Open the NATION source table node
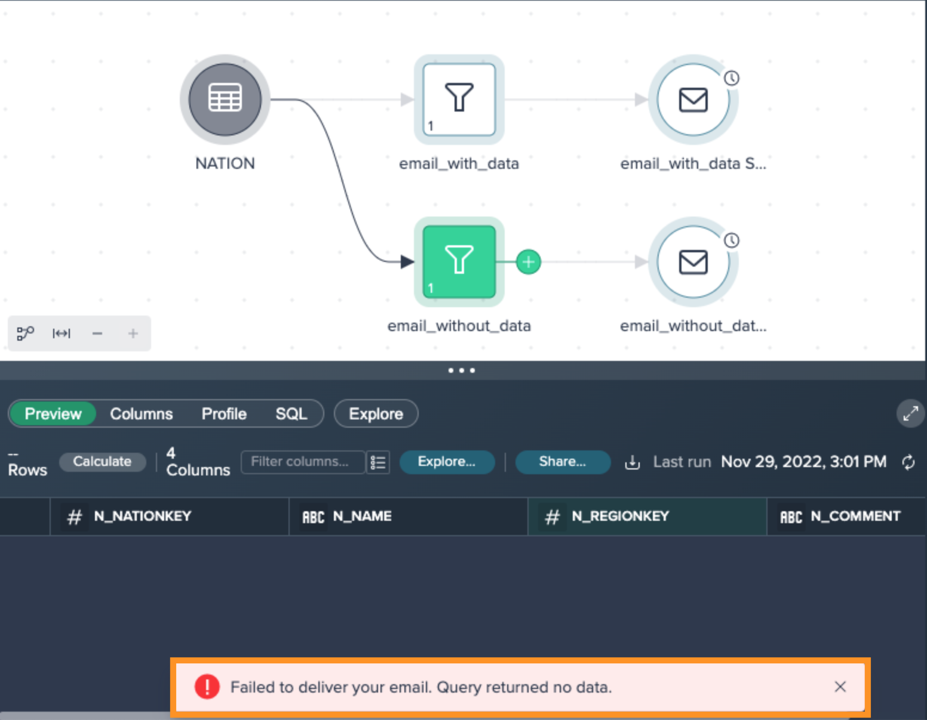 coord(224,100)
